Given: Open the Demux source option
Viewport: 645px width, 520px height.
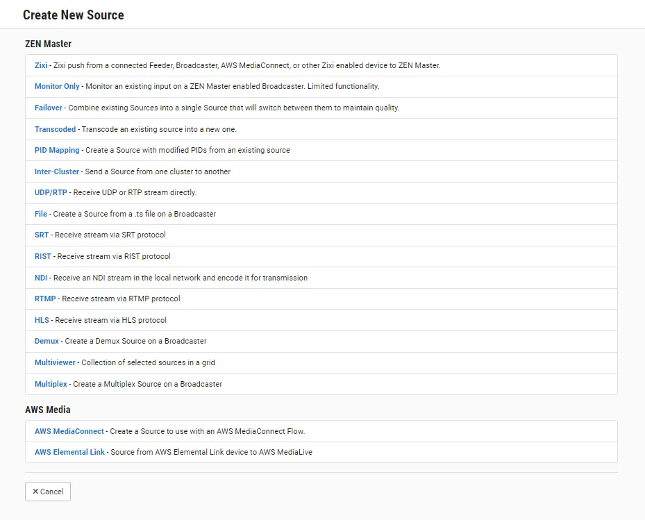Looking at the screenshot, I should coord(47,341).
